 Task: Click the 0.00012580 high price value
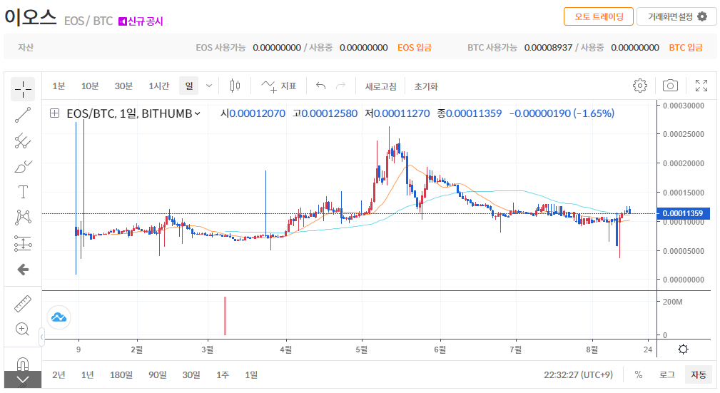tap(329, 113)
